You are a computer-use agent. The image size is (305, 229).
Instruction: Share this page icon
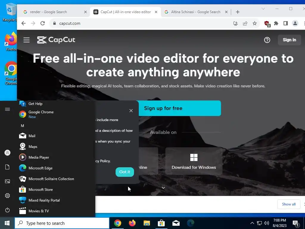coord(245,23)
